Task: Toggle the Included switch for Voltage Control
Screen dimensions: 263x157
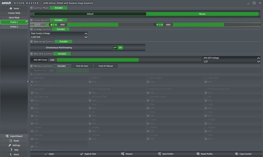Action: click(60, 29)
